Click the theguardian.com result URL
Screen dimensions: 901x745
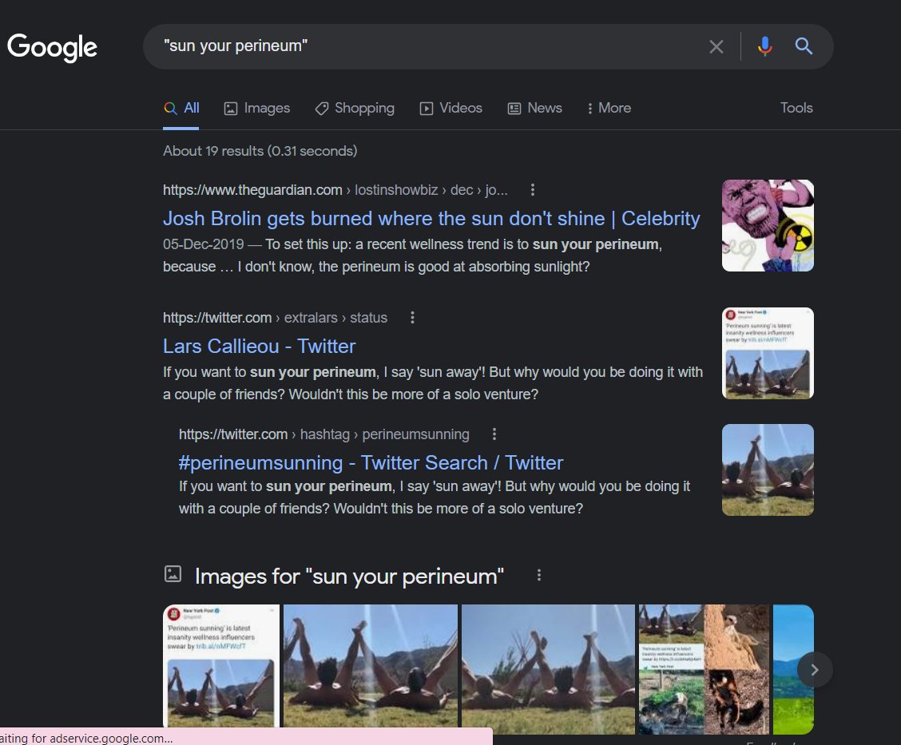click(x=335, y=189)
